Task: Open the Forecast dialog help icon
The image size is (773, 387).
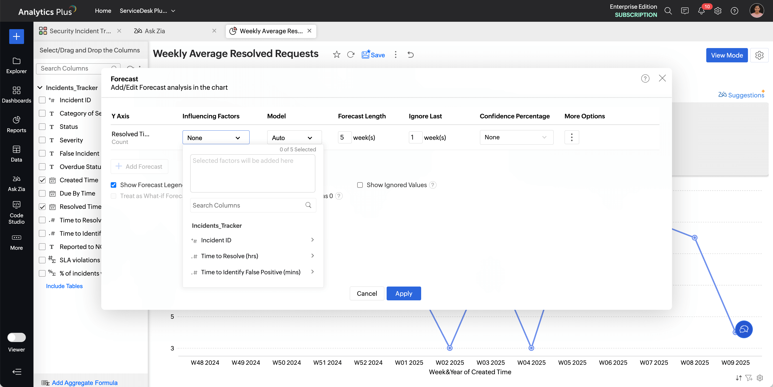Action: click(x=645, y=78)
